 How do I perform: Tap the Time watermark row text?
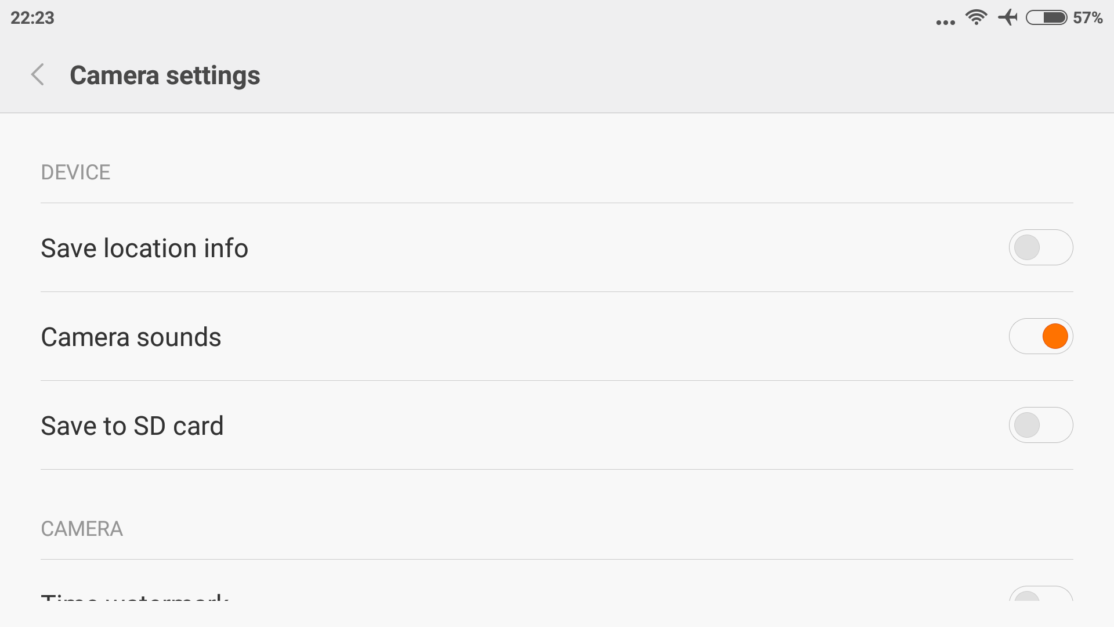[x=135, y=597]
